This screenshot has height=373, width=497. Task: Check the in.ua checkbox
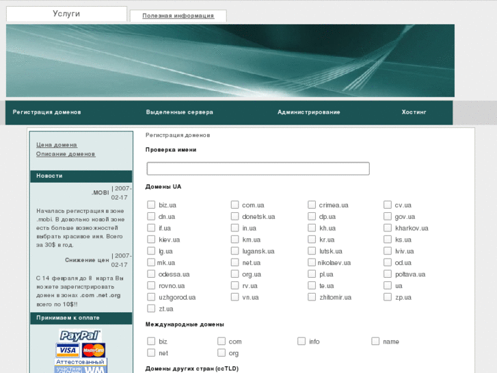[x=234, y=228]
